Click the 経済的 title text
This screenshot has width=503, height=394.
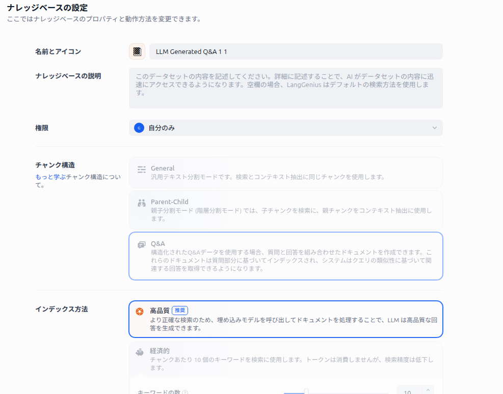pyautogui.click(x=160, y=351)
